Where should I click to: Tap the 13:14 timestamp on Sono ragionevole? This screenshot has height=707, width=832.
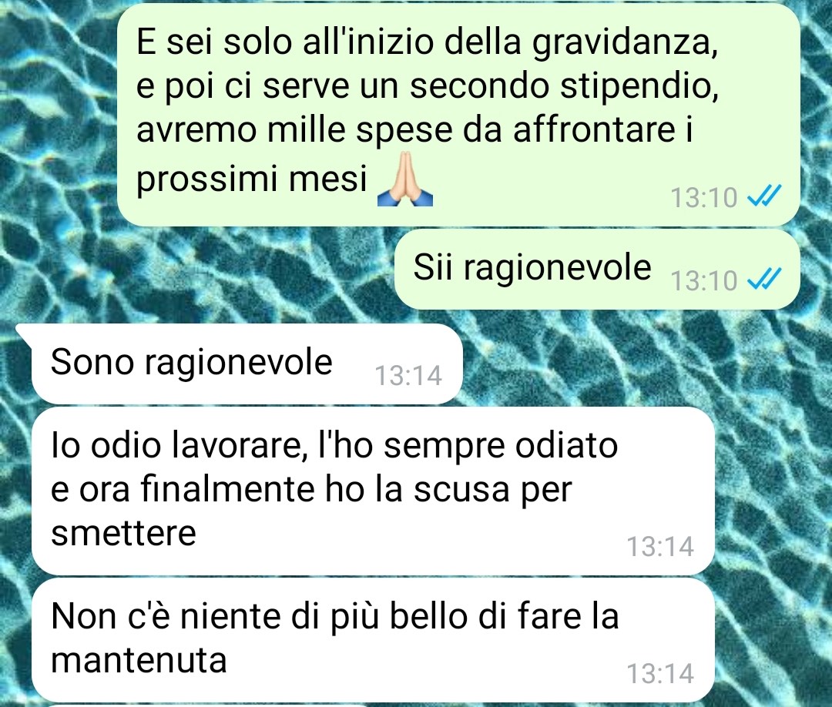coord(408,376)
